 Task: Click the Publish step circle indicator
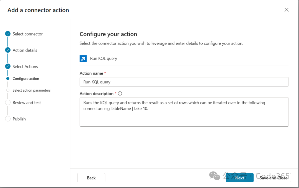click(8, 119)
